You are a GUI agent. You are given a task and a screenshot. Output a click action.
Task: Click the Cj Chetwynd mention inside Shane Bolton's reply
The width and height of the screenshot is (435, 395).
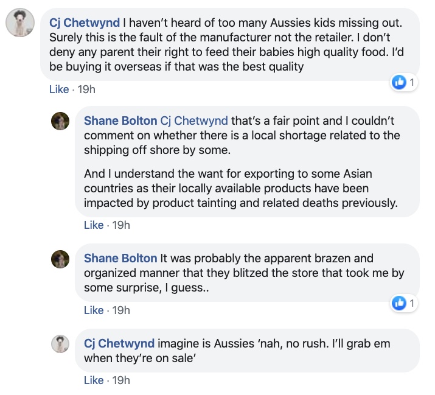[194, 121]
